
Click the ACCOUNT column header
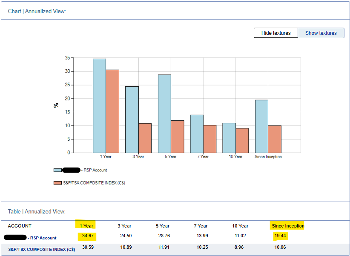(x=20, y=226)
